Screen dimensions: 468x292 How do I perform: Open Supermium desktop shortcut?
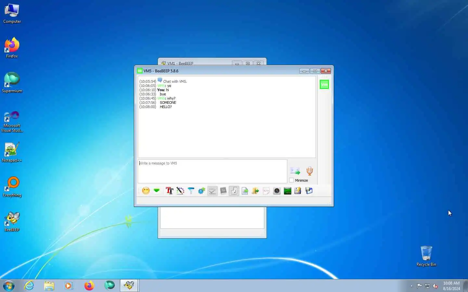pyautogui.click(x=12, y=83)
